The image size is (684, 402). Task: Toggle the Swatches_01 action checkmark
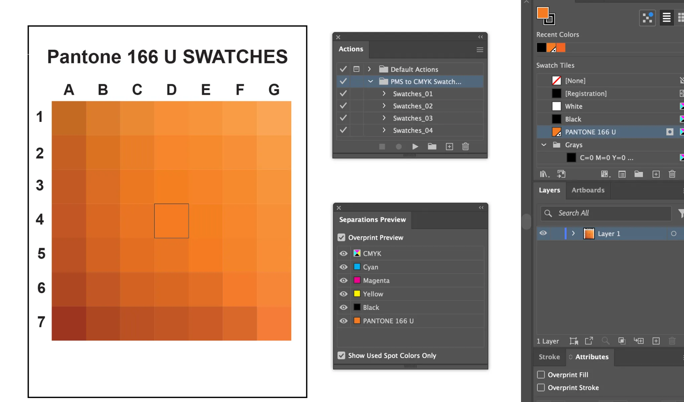click(343, 93)
